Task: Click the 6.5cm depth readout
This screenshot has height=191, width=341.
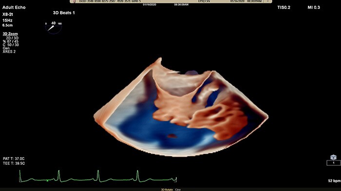Action: coord(8,25)
